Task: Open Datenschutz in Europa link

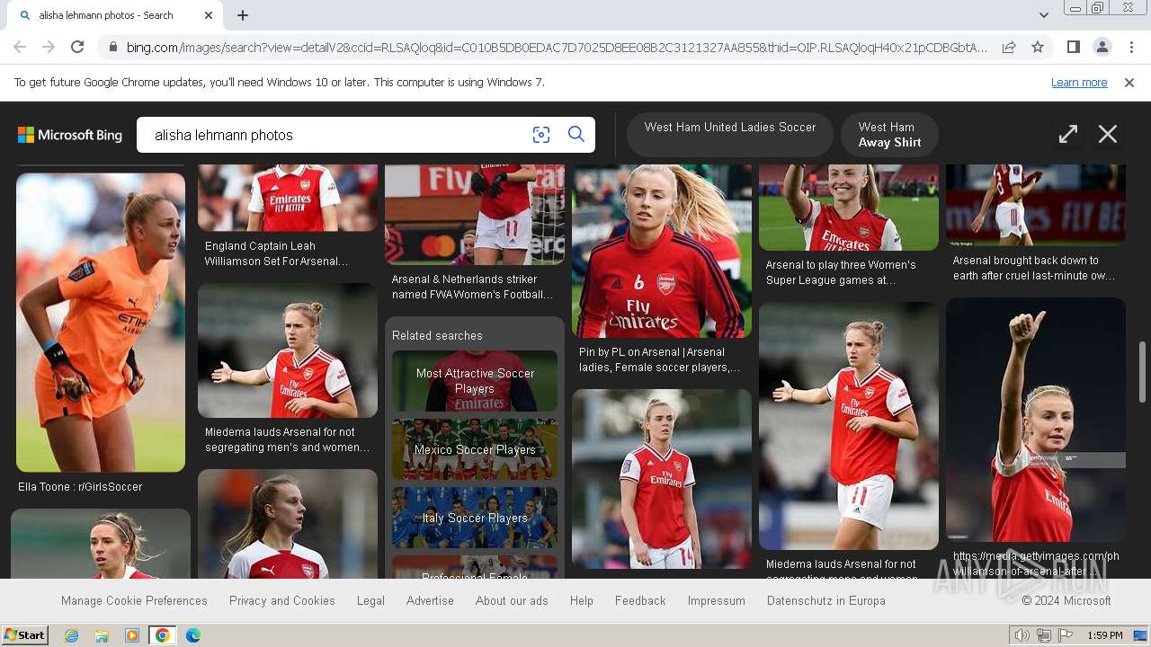Action: click(x=826, y=600)
